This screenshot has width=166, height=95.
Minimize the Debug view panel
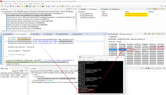point(73,9)
